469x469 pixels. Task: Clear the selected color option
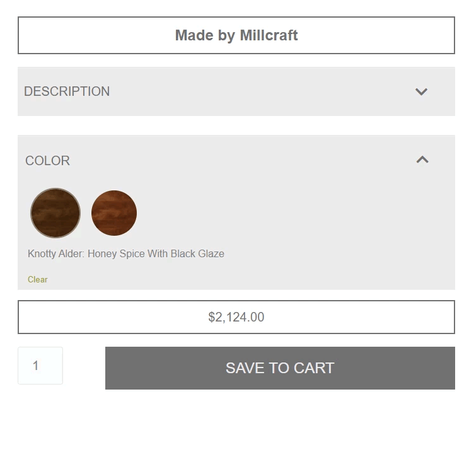pos(38,279)
